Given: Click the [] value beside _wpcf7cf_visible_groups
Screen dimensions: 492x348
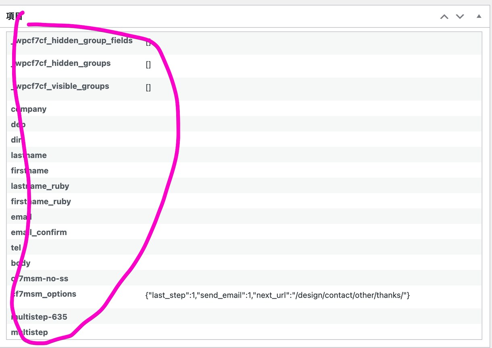Looking at the screenshot, I should tap(148, 88).
